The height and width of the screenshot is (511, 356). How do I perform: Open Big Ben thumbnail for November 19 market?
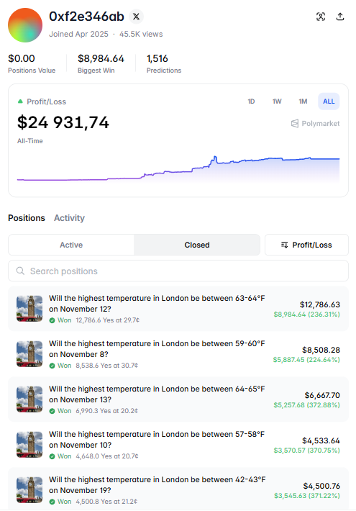29,490
